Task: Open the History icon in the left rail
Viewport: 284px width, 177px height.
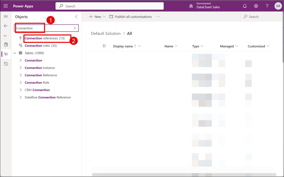Action: tap(6, 64)
